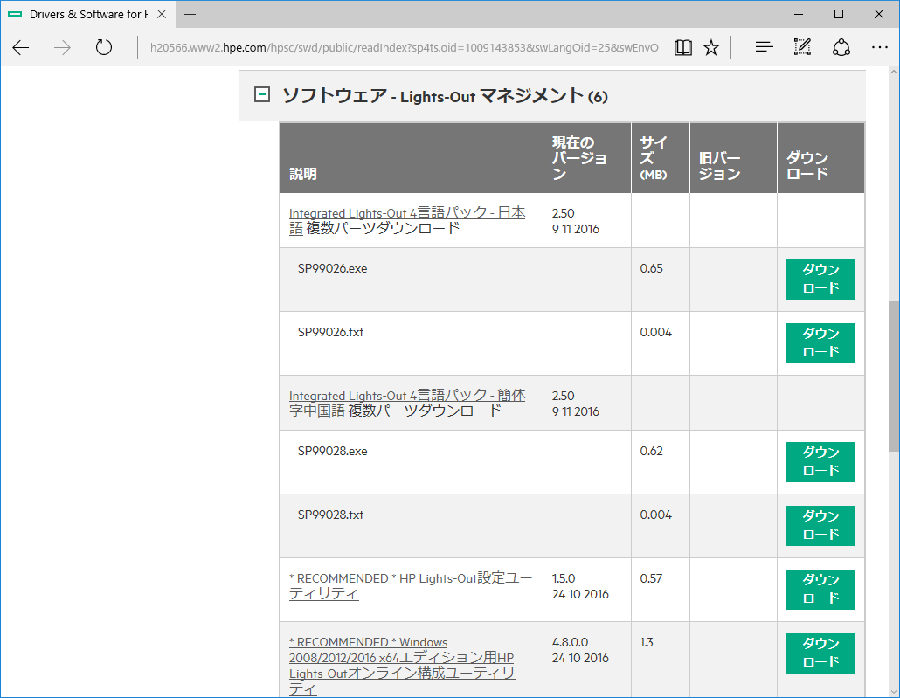The width and height of the screenshot is (900, 698).
Task: Click the サイズ (MB) column header
Action: [660, 158]
